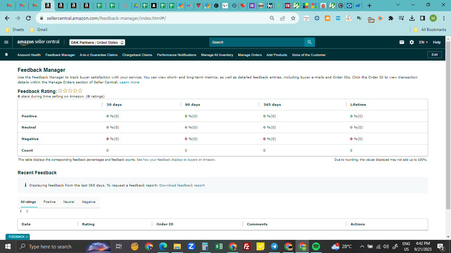Open Sticky Notes from the taskbar

point(260,246)
